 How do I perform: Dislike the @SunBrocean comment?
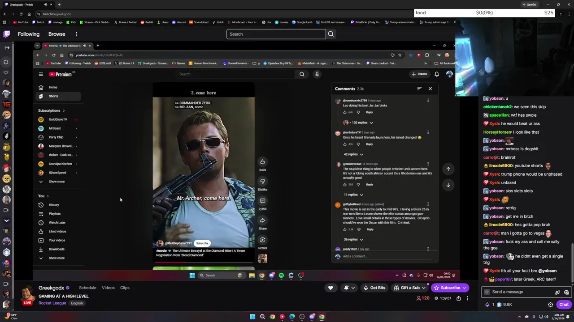pos(359,184)
